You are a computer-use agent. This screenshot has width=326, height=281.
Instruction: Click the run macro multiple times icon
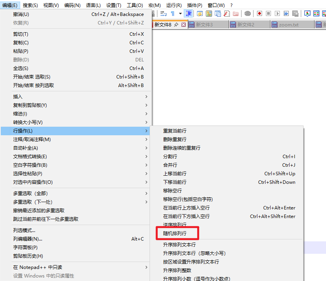[286, 14]
